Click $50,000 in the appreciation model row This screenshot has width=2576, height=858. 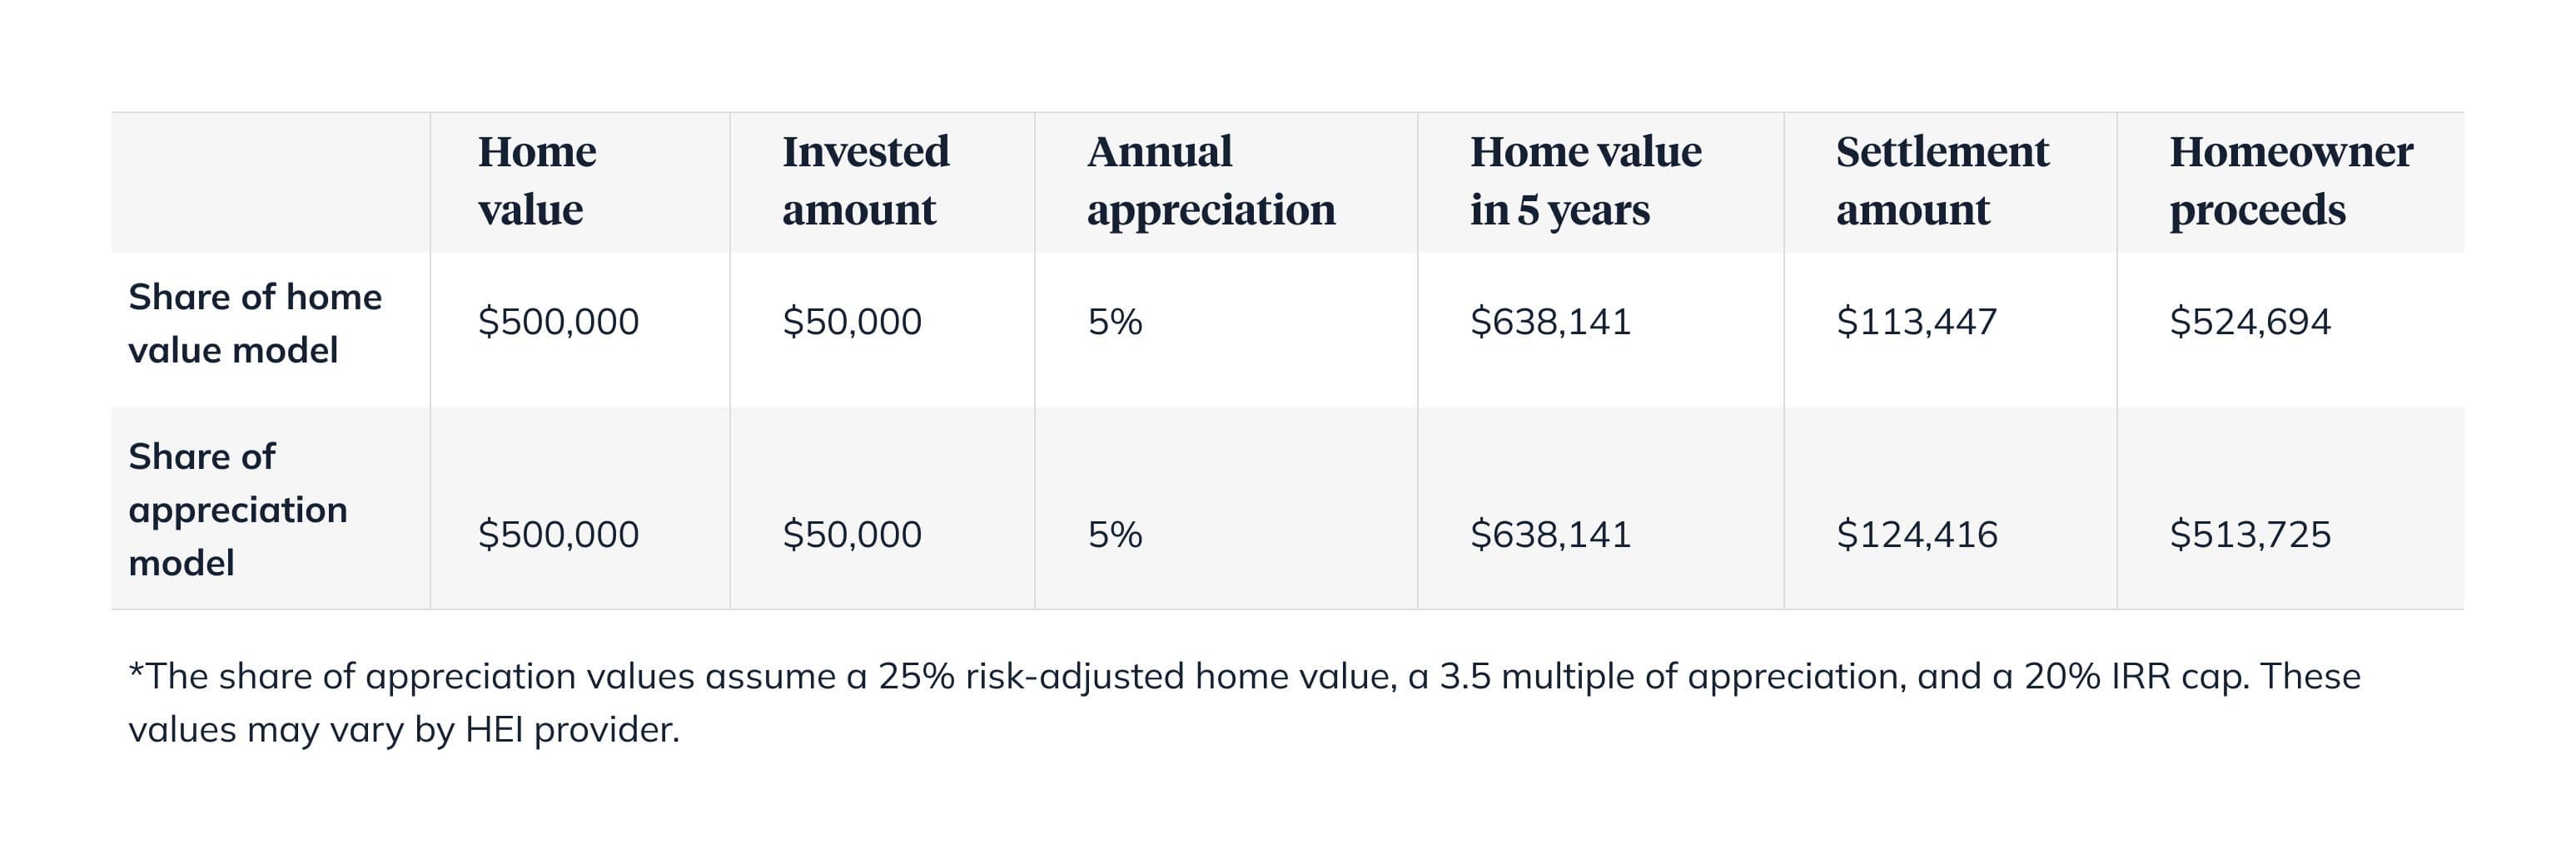(x=851, y=535)
